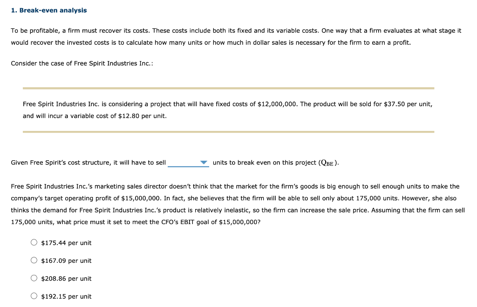Pick the $208.86 per unit choice
The width and height of the screenshot is (477, 307).
click(x=66, y=278)
